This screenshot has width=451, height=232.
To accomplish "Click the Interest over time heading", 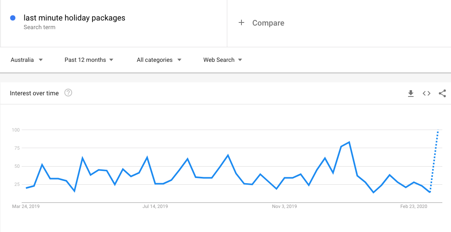I will [34, 93].
